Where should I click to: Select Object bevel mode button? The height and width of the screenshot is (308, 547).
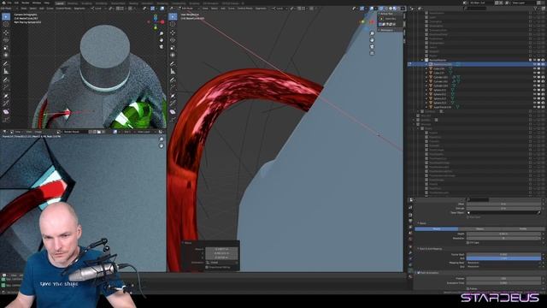[x=479, y=228]
